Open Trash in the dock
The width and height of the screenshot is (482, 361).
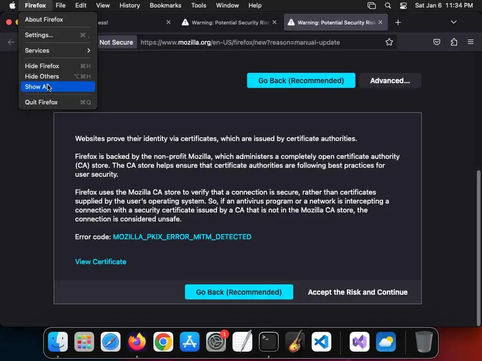coord(424,342)
